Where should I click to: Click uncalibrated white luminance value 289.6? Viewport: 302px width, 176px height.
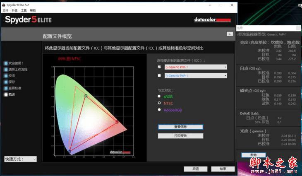pyautogui.click(x=292, y=51)
